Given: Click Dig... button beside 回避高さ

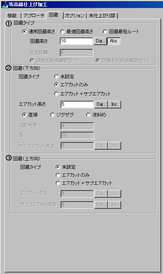Looking at the screenshot, I should point(101,41).
